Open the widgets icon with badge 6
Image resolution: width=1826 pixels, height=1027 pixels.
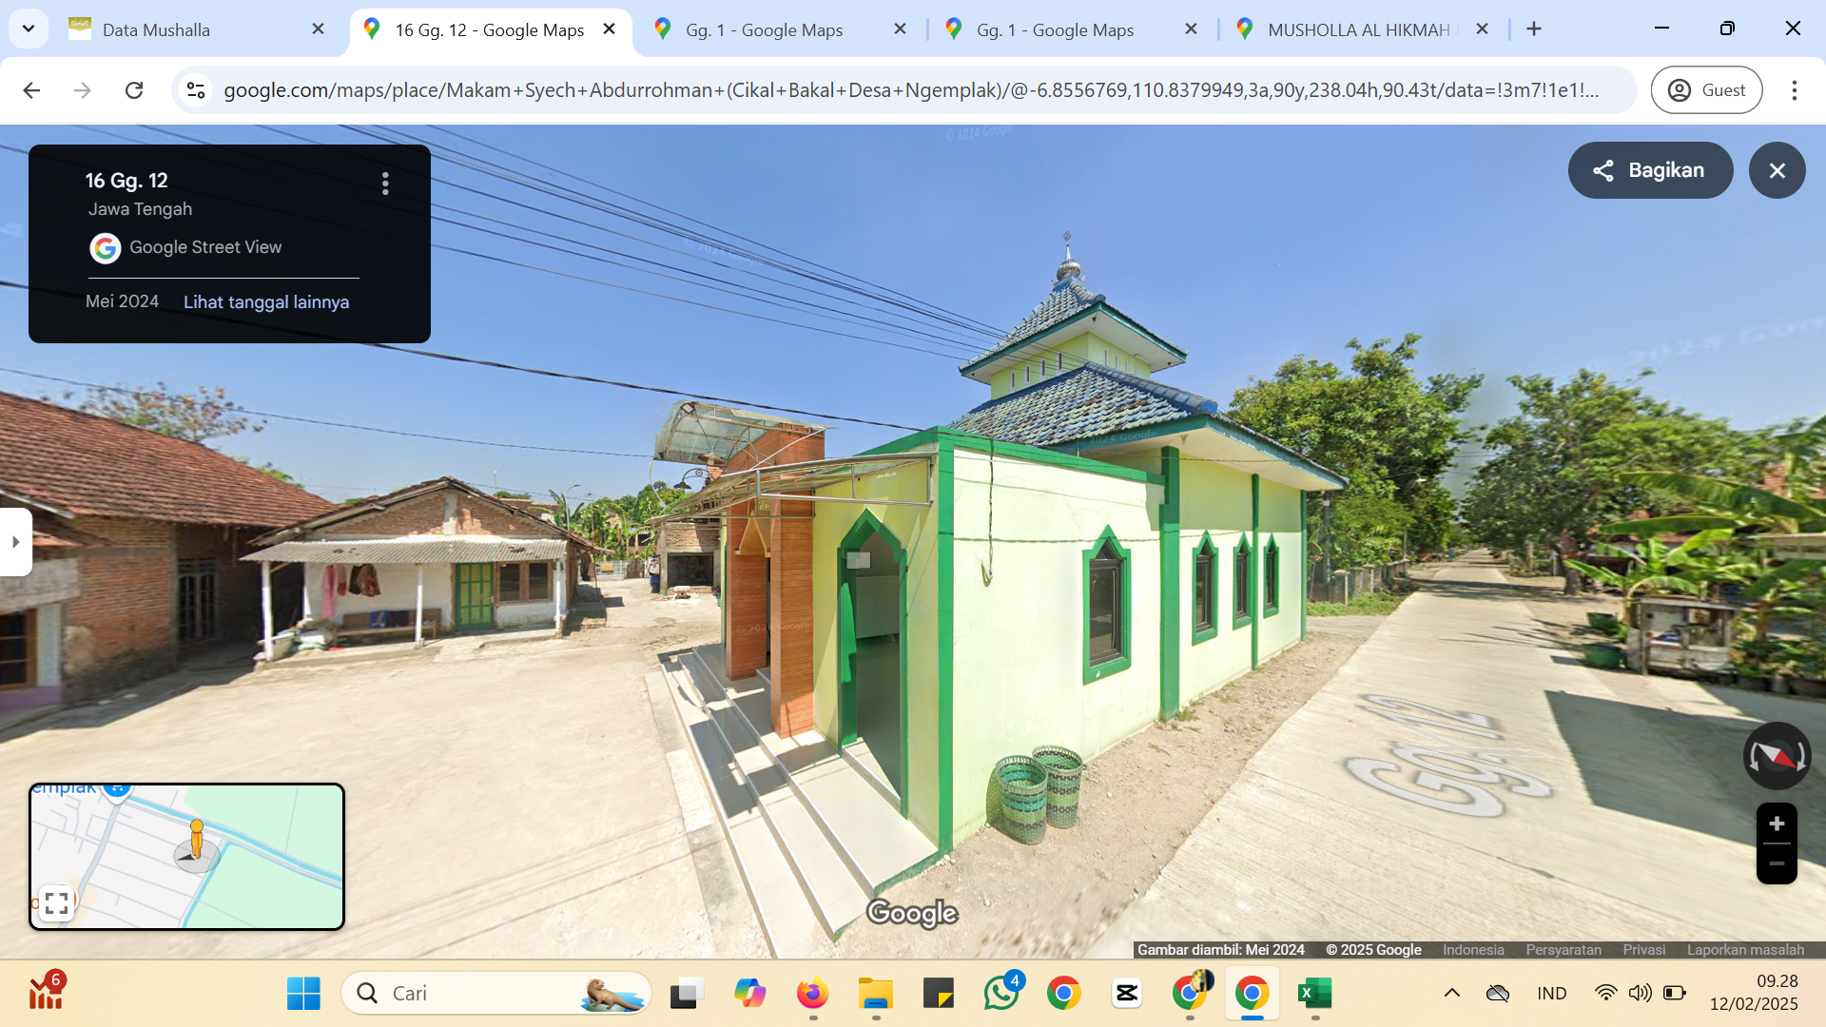[46, 992]
